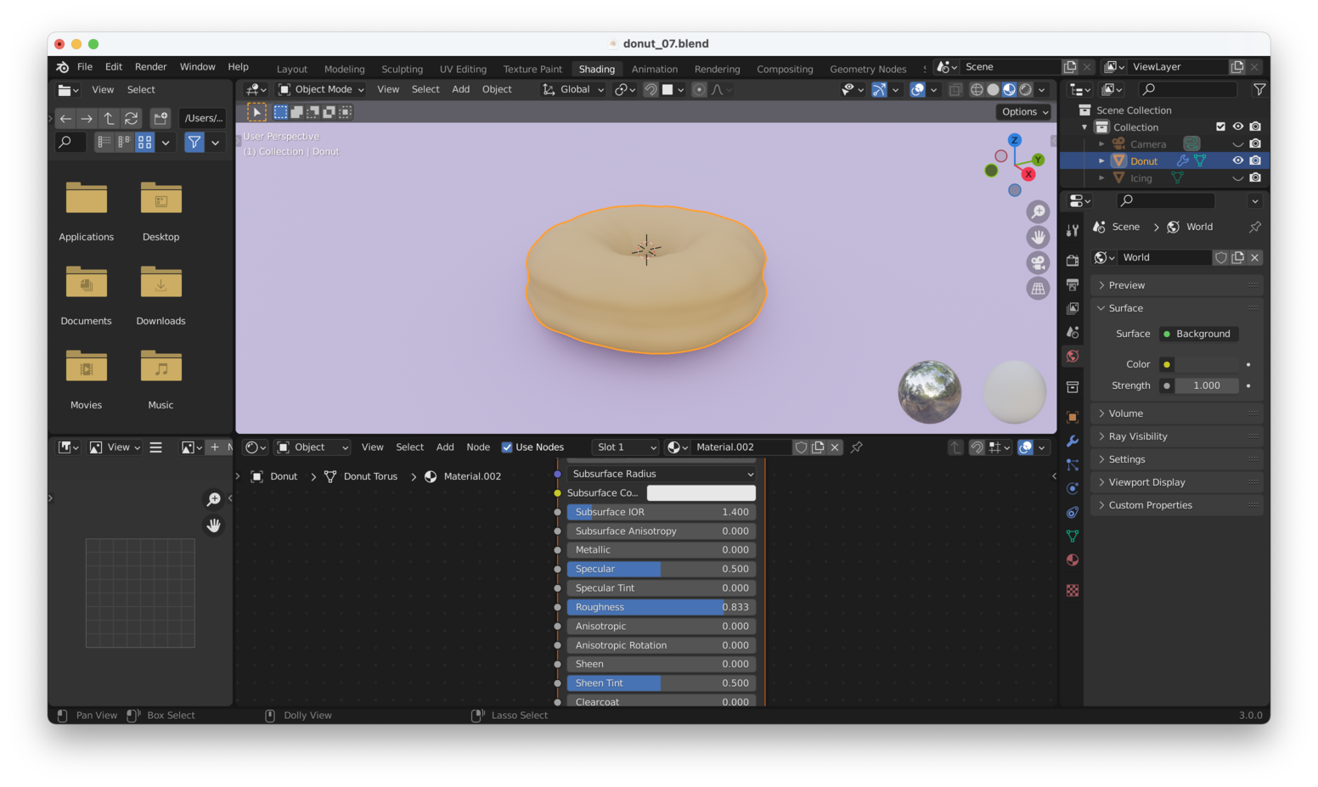1318x787 pixels.
Task: Switch to the Animation workspace tab
Action: click(x=654, y=69)
